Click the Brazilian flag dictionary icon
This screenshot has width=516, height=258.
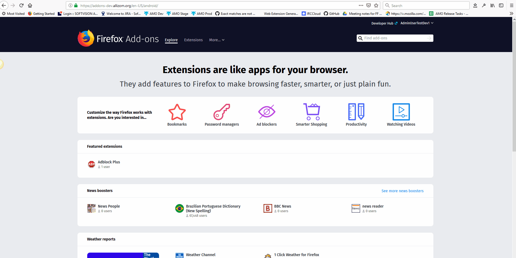180,208
